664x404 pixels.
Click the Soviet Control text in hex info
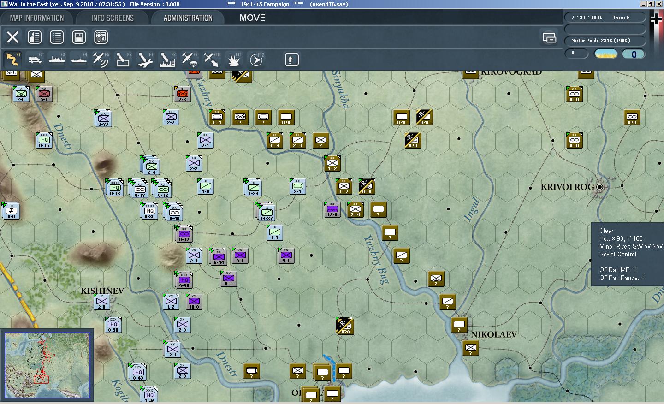point(618,254)
